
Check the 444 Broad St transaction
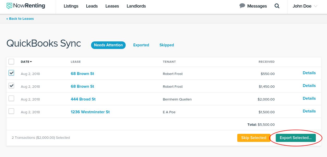tap(11, 98)
